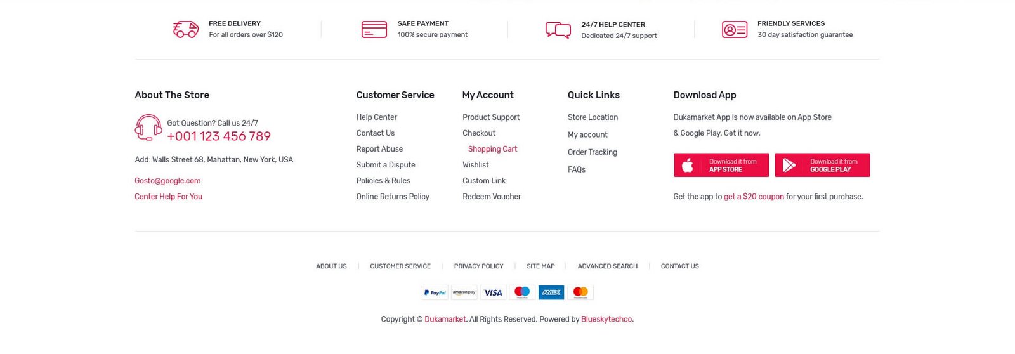Click the headset support icon

point(148,128)
